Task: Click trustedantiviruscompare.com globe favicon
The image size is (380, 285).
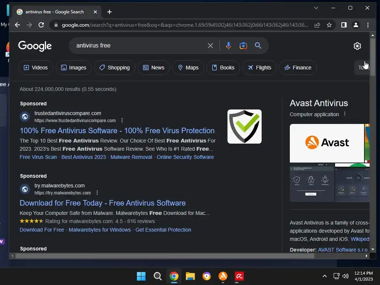Action: [25, 117]
